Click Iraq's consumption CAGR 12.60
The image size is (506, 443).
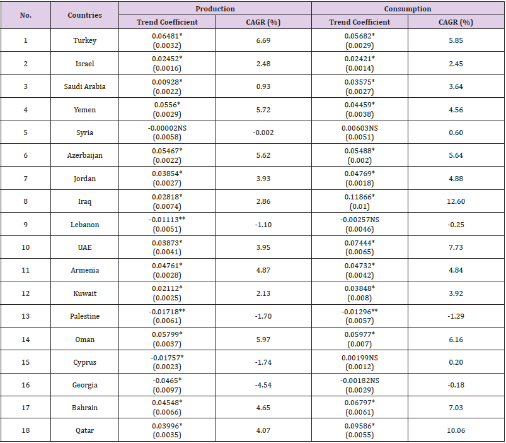(456, 201)
